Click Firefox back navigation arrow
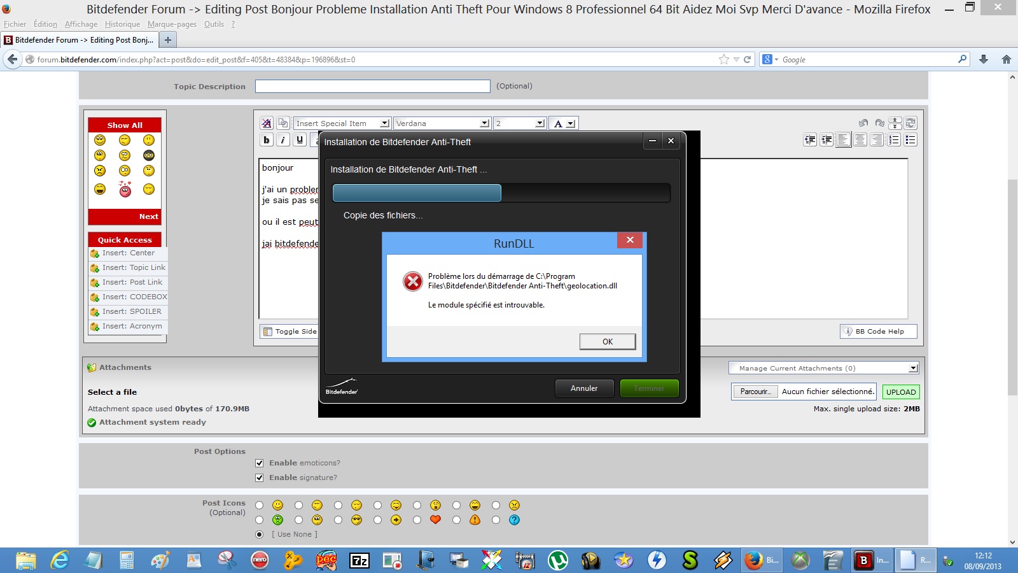Screen dimensions: 1018x573 coord(12,59)
